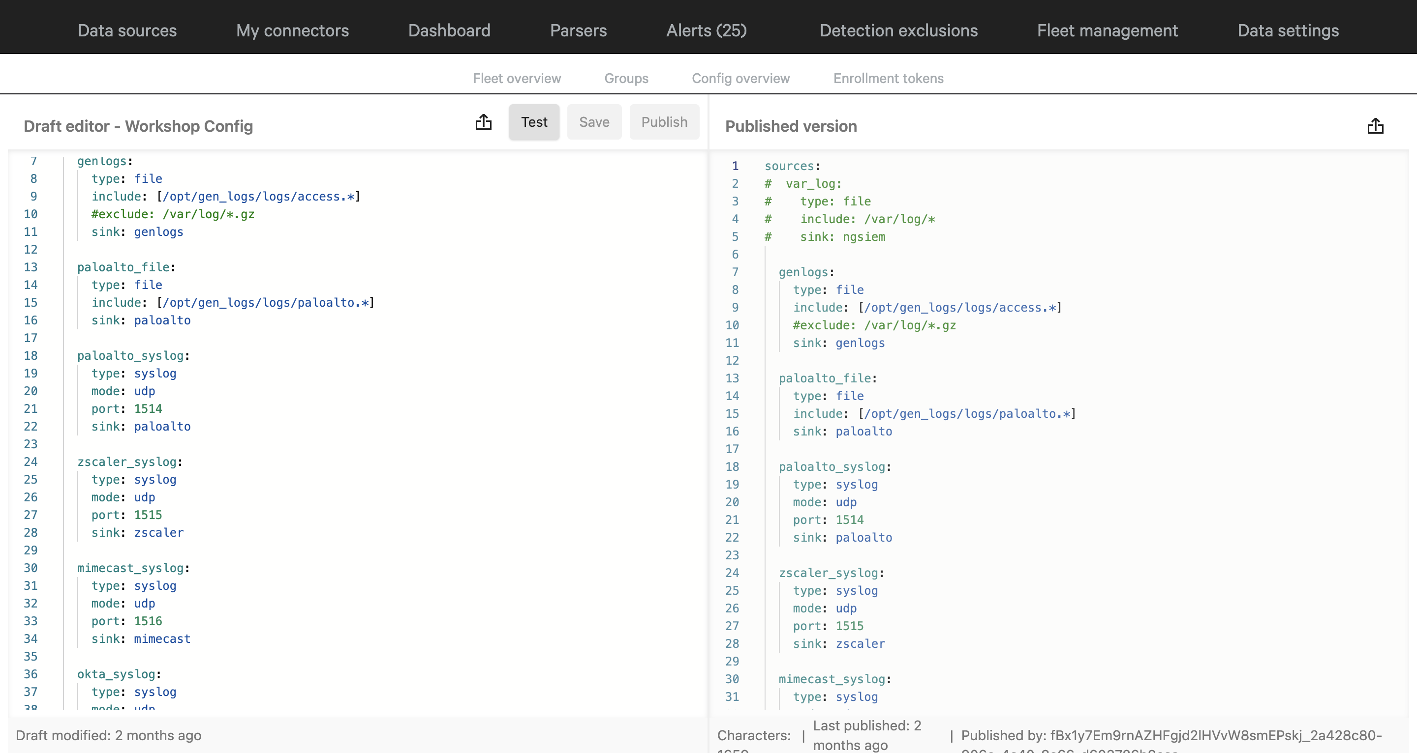The width and height of the screenshot is (1417, 753).
Task: Click line number 36 in draft editor
Action: [x=31, y=674]
